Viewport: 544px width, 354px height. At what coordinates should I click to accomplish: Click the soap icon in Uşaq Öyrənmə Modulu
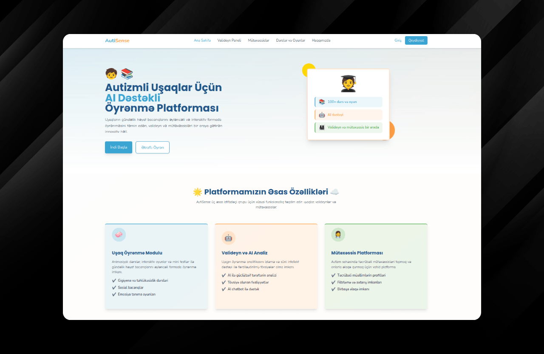(119, 234)
